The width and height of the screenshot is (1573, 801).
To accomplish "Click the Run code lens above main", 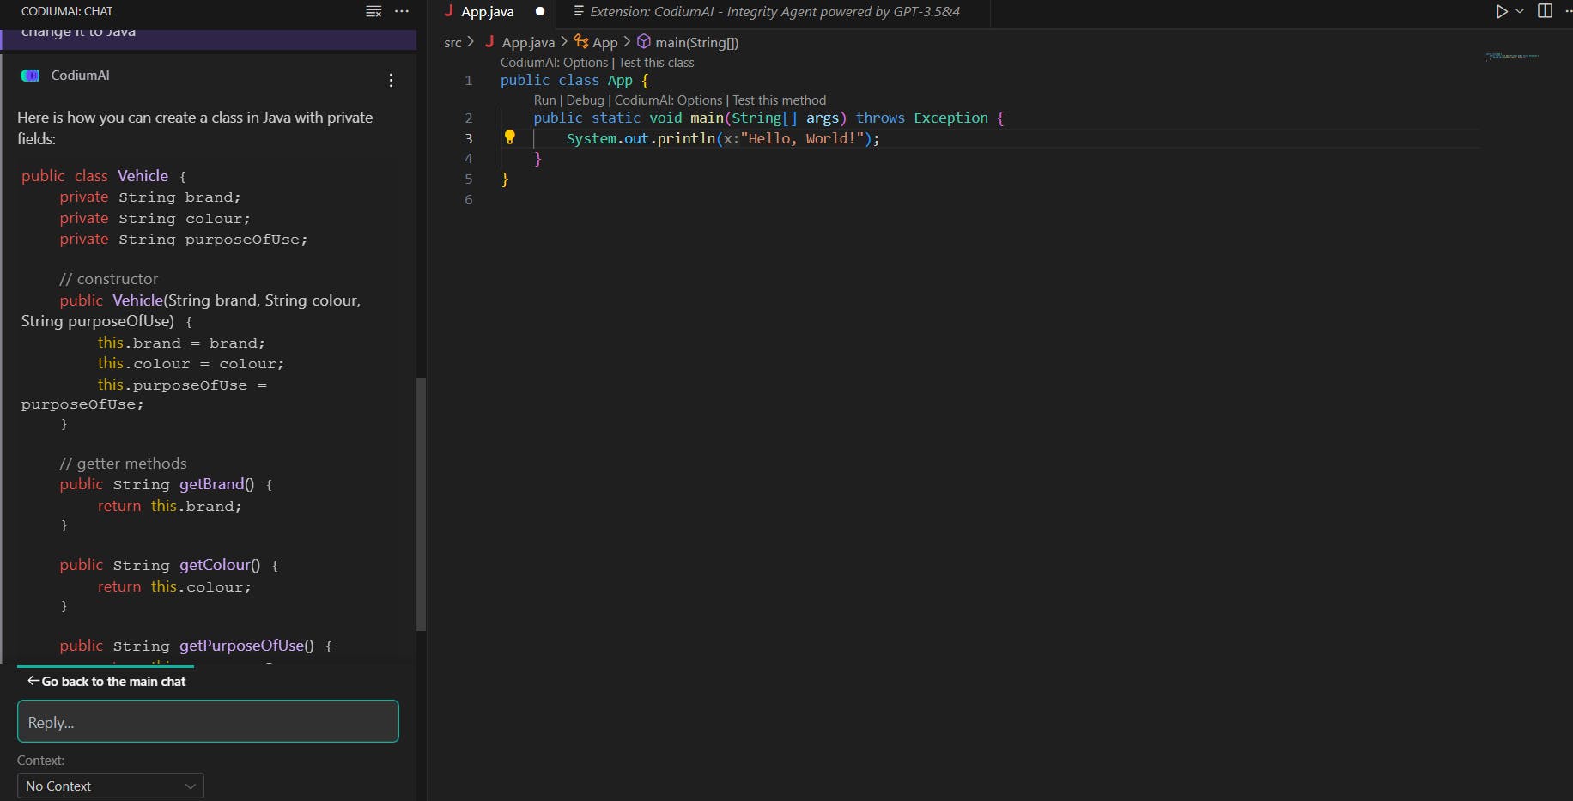I will point(544,100).
